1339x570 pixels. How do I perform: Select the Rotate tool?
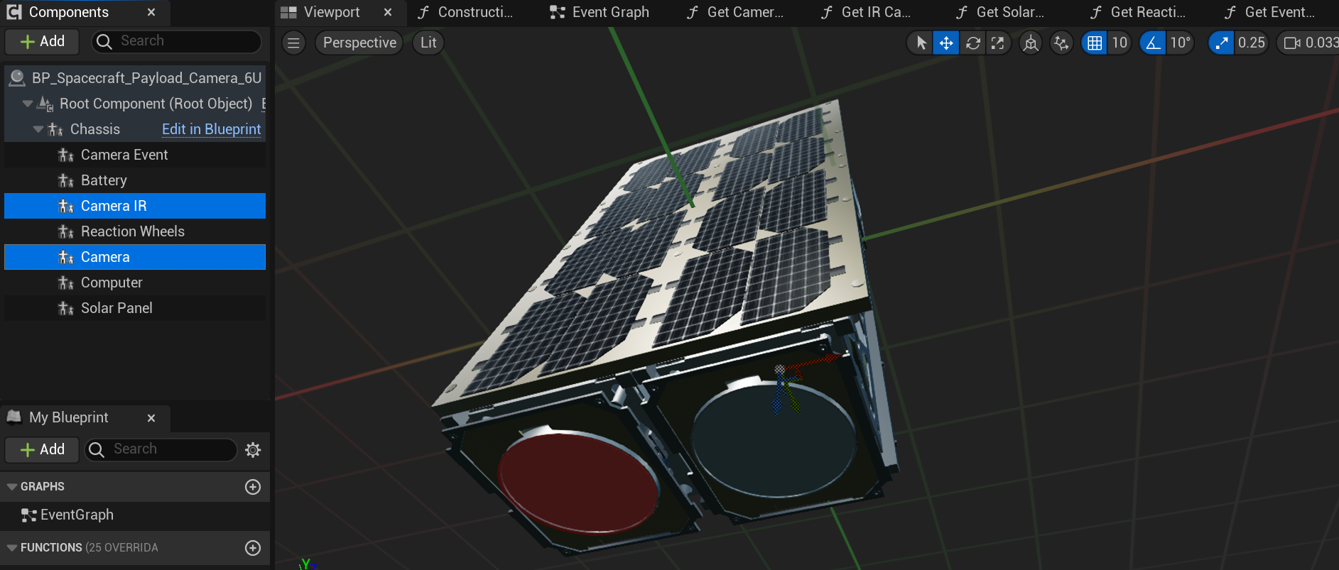click(x=972, y=43)
